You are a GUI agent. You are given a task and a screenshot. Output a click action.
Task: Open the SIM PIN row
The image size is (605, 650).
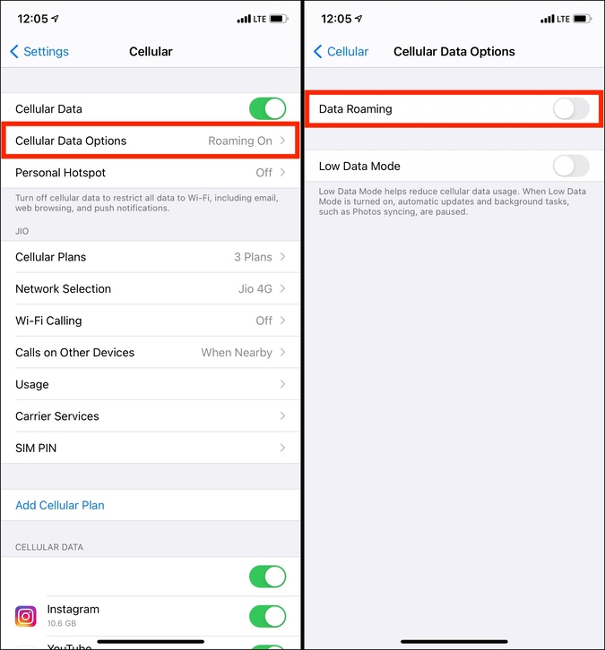click(151, 448)
